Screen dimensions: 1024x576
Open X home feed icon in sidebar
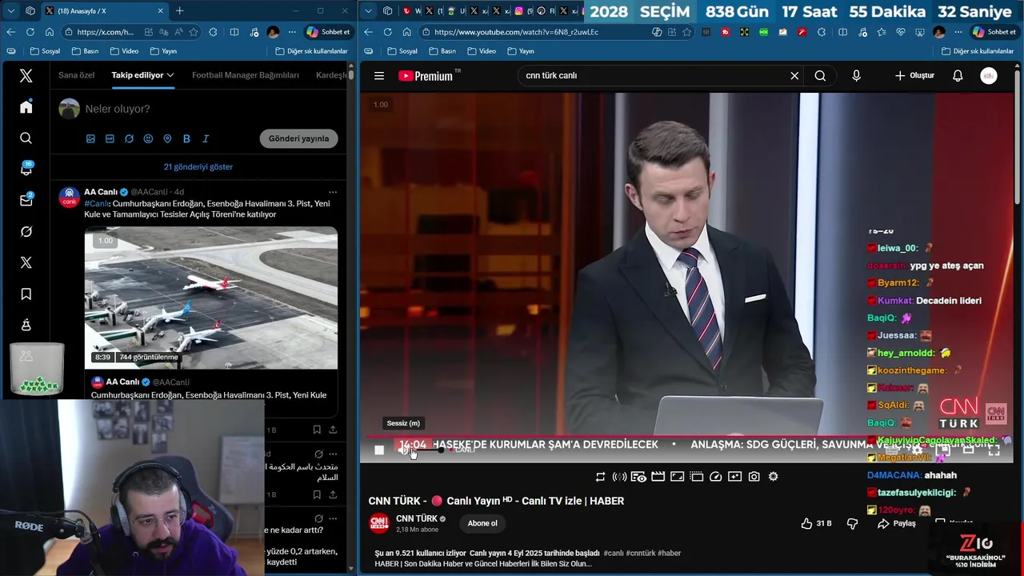[x=26, y=107]
